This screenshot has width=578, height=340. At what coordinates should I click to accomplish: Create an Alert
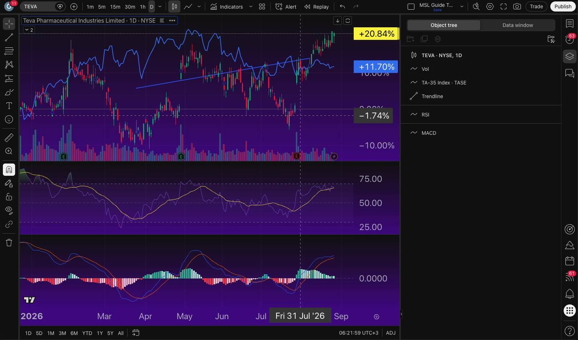tap(286, 6)
